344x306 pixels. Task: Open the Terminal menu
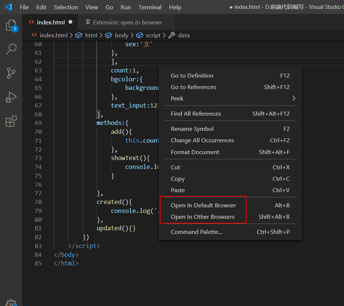(150, 7)
